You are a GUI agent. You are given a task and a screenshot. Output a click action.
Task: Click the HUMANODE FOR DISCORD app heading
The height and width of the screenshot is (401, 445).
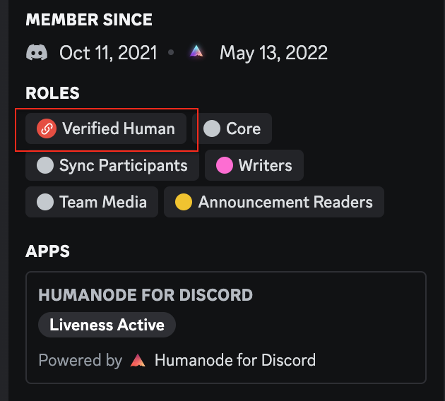tap(146, 294)
